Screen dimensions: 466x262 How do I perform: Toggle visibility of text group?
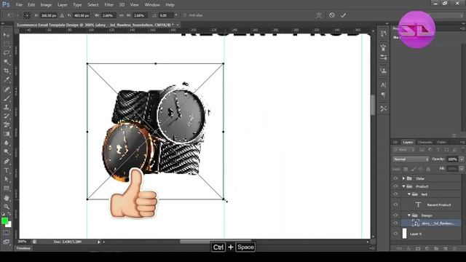tap(395, 194)
